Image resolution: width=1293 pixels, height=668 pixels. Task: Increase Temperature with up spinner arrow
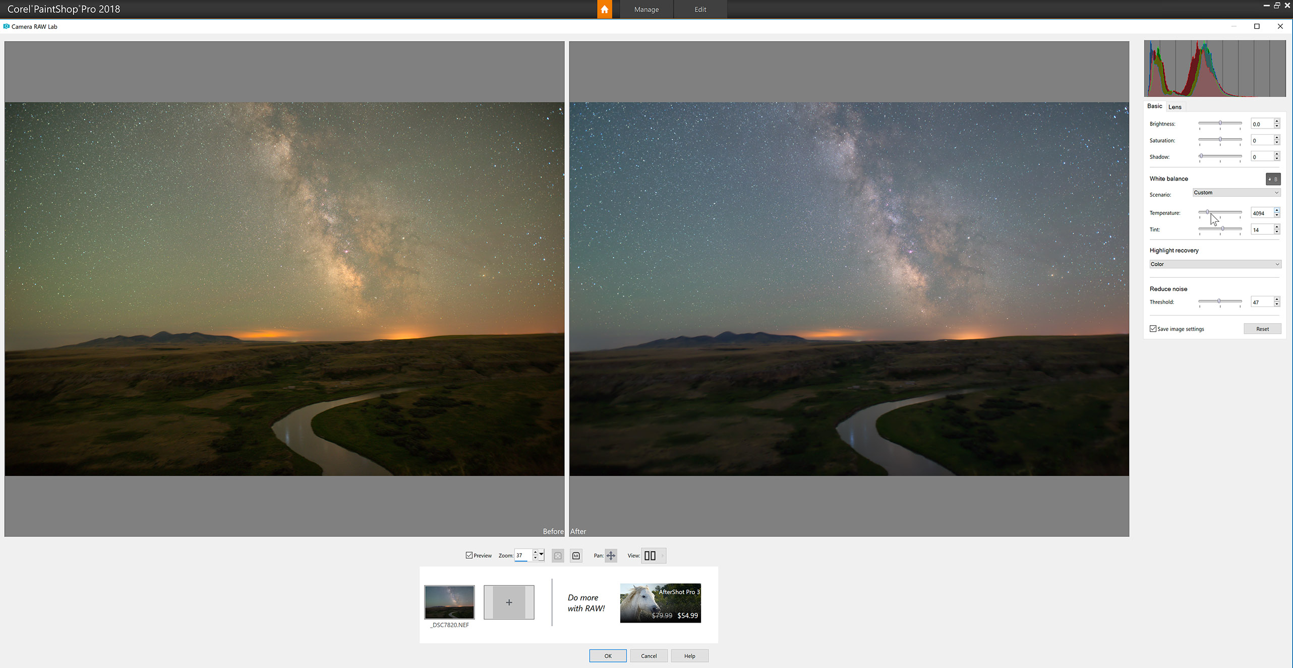click(x=1277, y=210)
